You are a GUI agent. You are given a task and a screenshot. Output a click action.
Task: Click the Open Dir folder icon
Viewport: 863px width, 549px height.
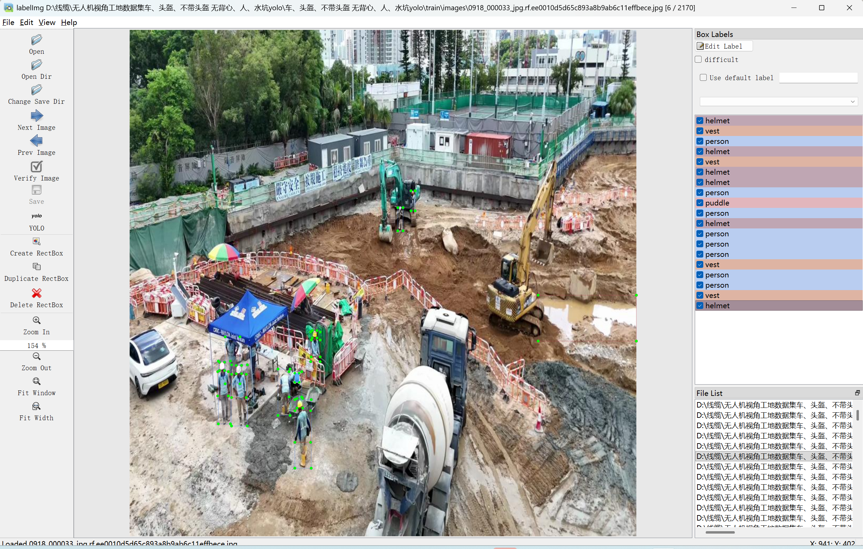point(37,65)
